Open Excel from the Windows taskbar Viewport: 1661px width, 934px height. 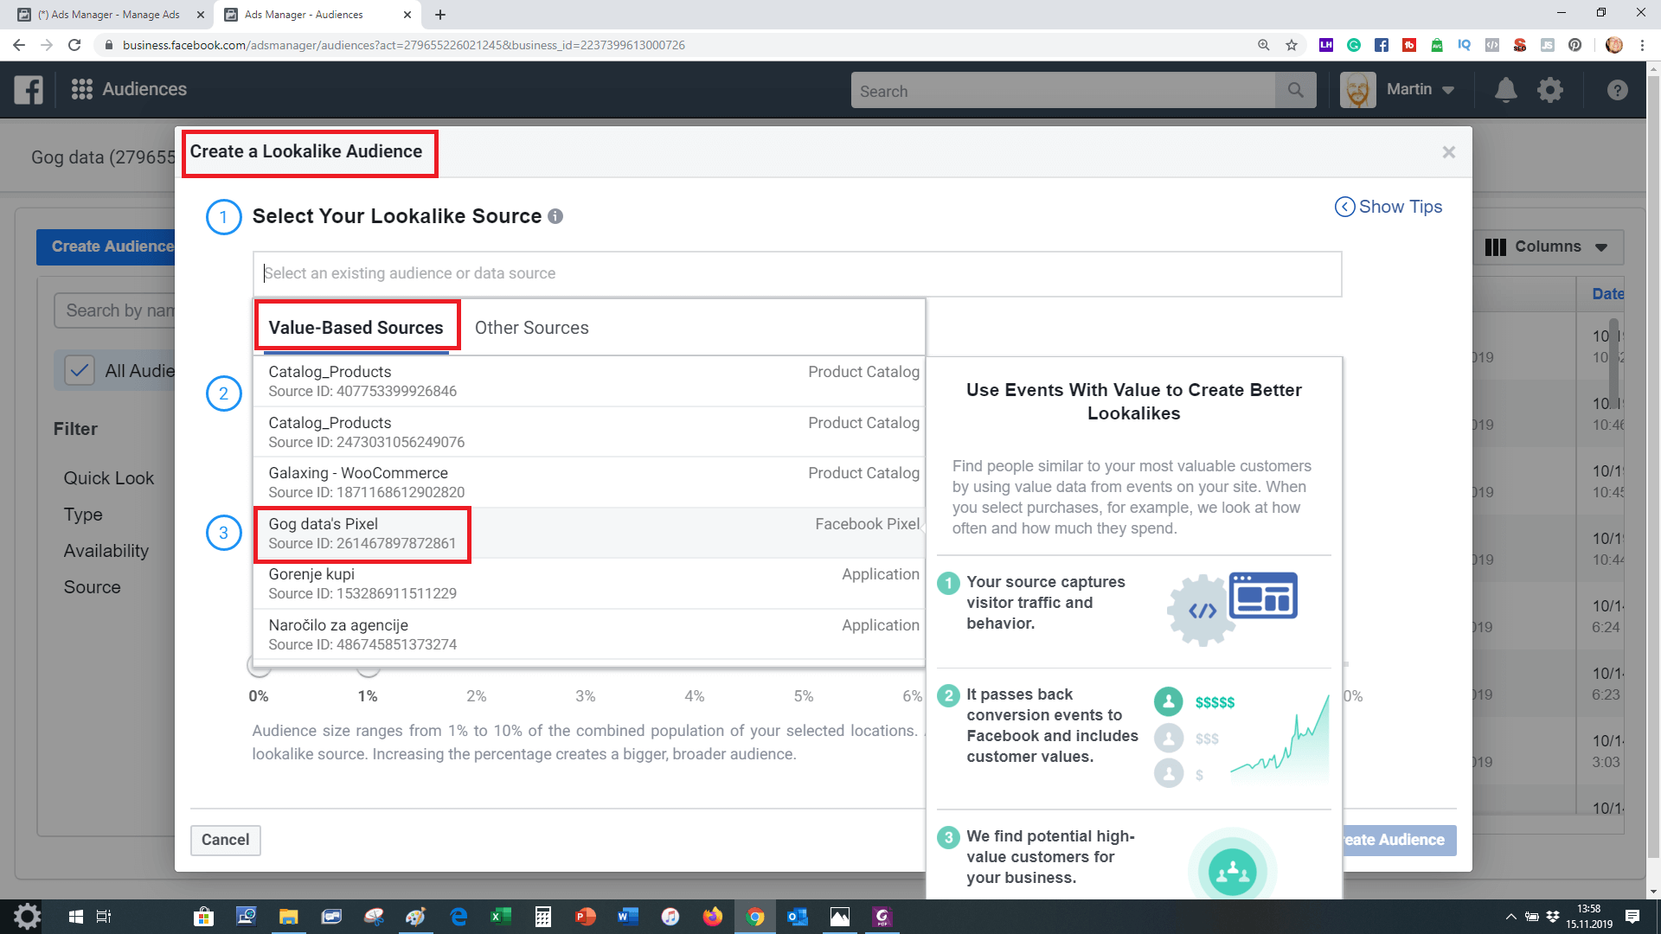coord(500,917)
